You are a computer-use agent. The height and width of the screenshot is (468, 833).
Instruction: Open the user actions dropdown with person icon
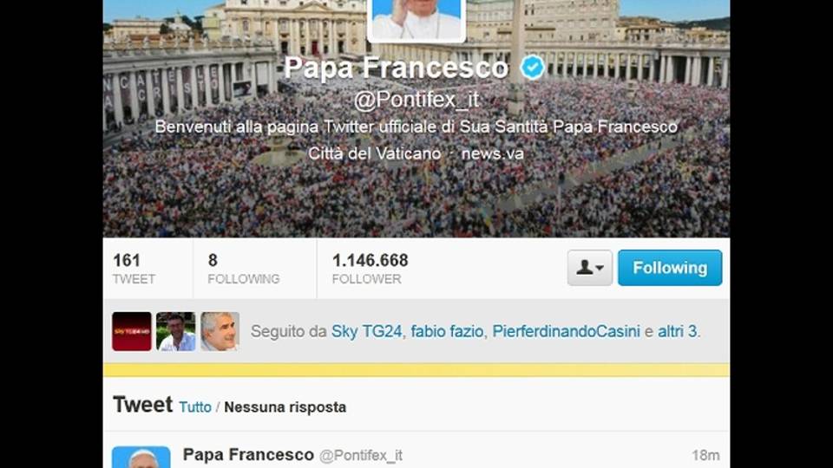click(x=590, y=268)
